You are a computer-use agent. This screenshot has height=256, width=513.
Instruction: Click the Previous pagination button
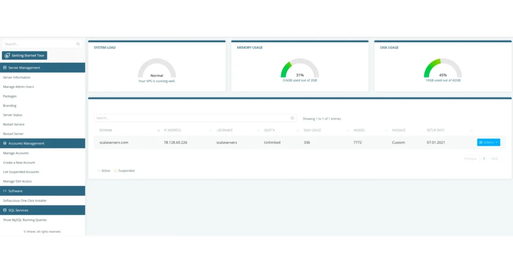470,159
